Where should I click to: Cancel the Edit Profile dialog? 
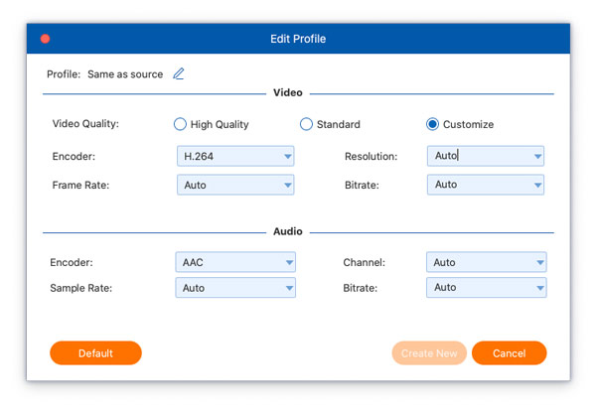509,353
